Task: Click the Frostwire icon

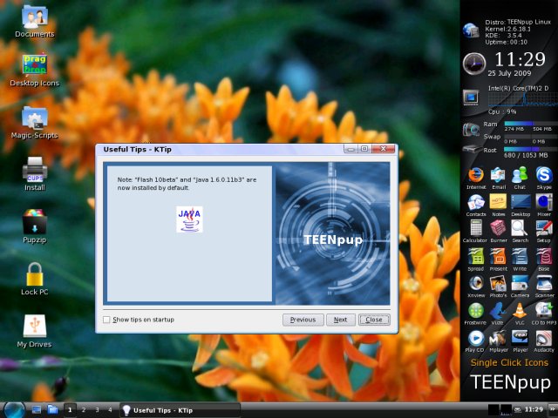Action: click(475, 310)
